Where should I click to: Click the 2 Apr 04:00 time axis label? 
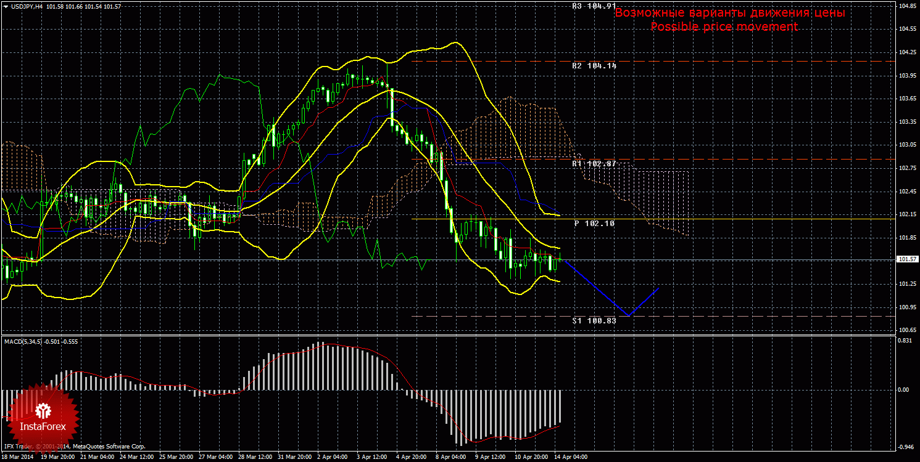pyautogui.click(x=333, y=458)
